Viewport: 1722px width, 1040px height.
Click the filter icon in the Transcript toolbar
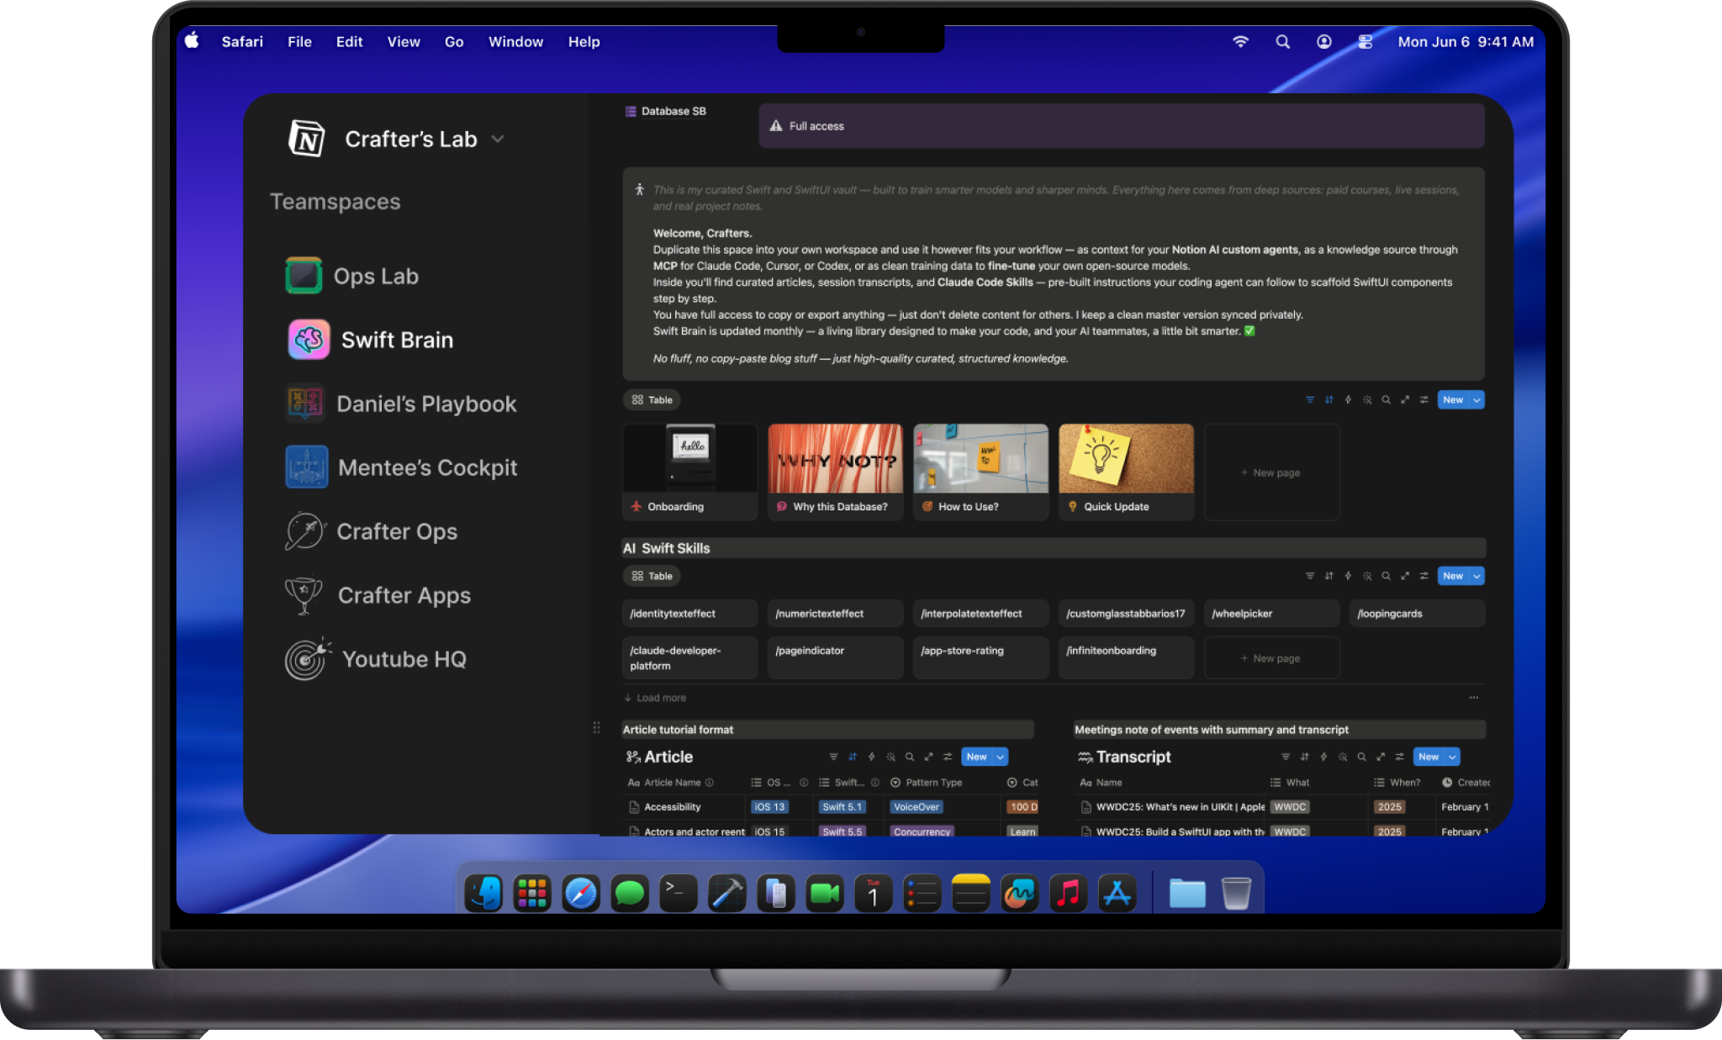(x=1285, y=757)
